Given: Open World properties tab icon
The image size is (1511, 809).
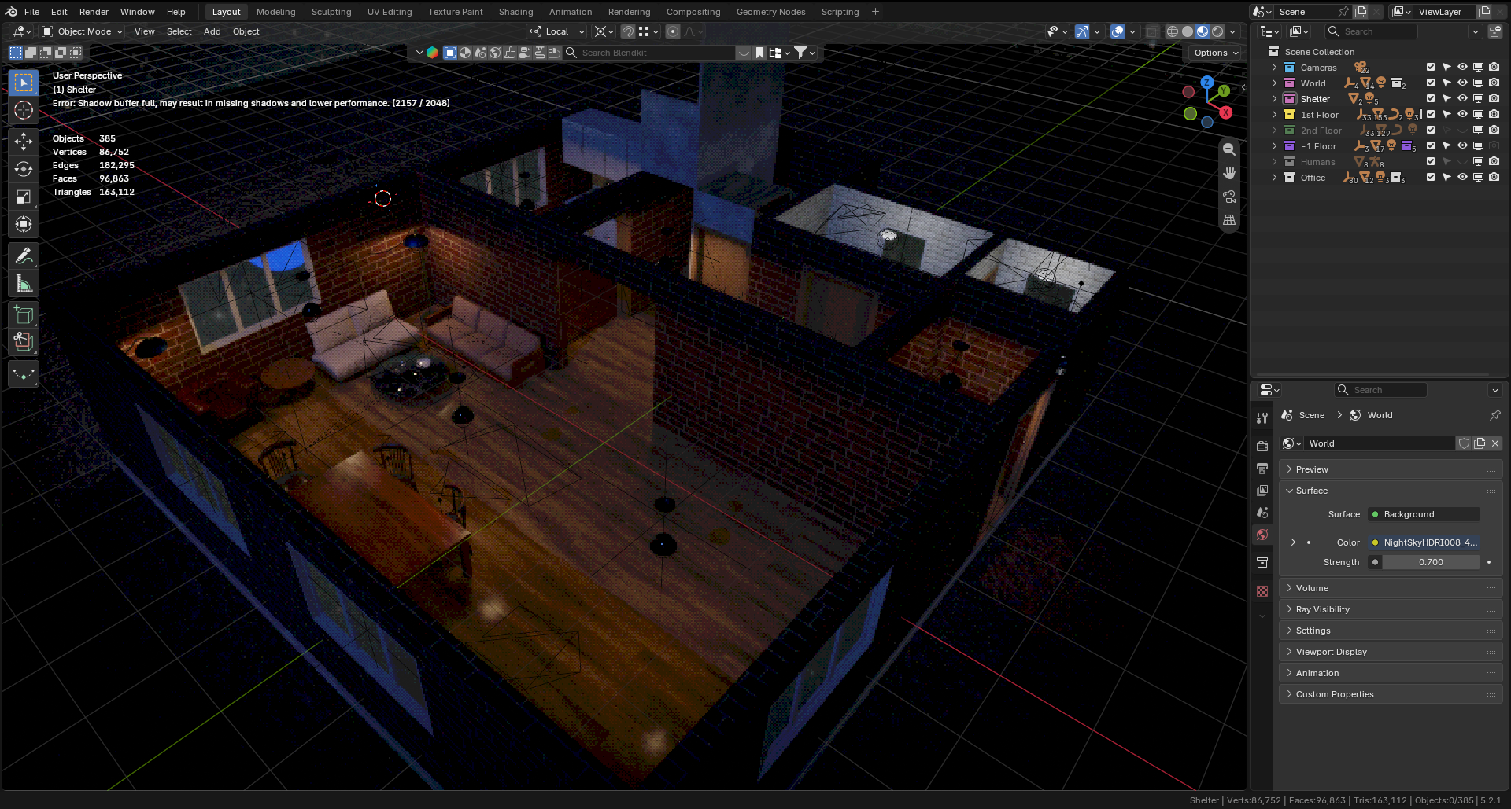Looking at the screenshot, I should click(x=1262, y=535).
